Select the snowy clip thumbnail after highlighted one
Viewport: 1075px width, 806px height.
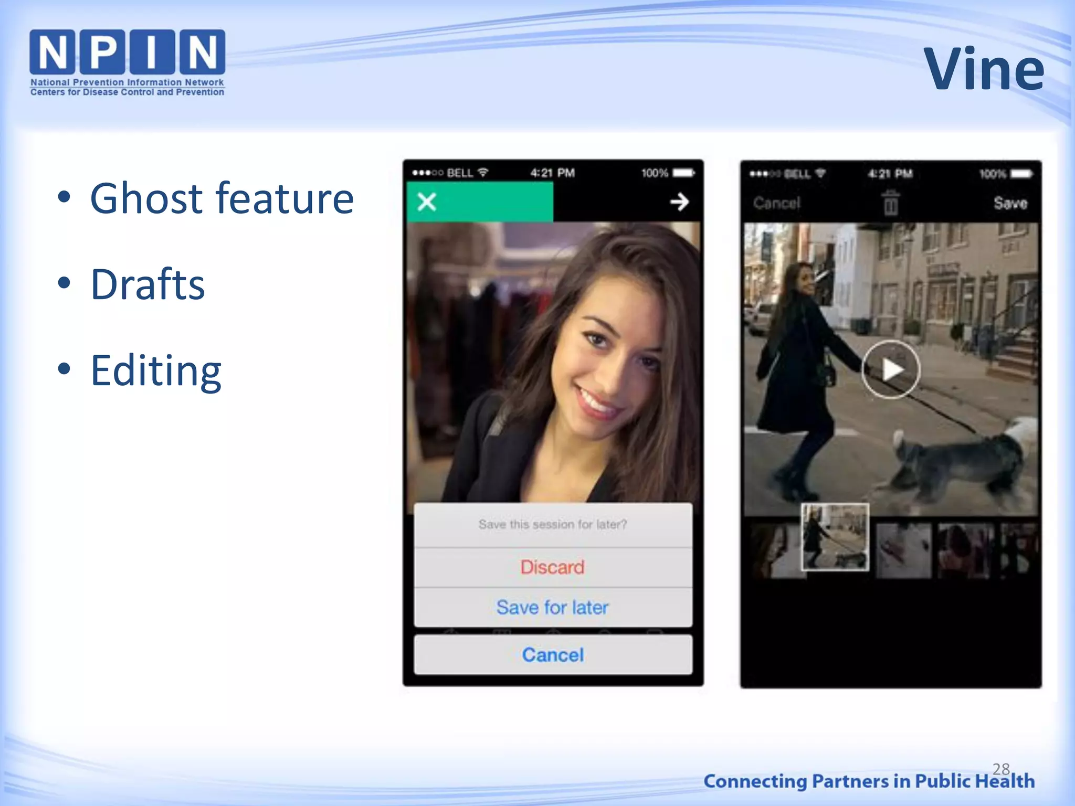coord(903,550)
